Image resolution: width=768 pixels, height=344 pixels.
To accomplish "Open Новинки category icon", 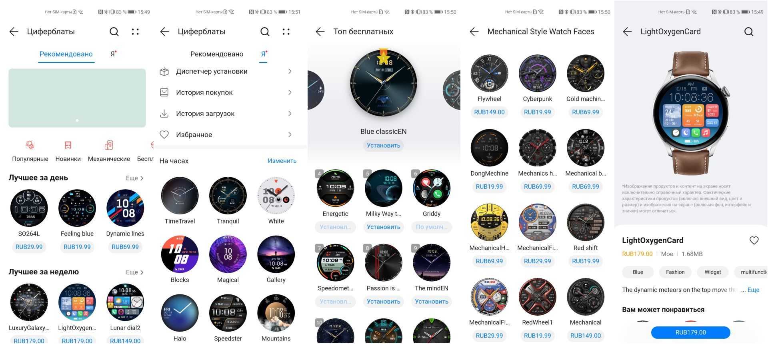I will (x=68, y=145).
